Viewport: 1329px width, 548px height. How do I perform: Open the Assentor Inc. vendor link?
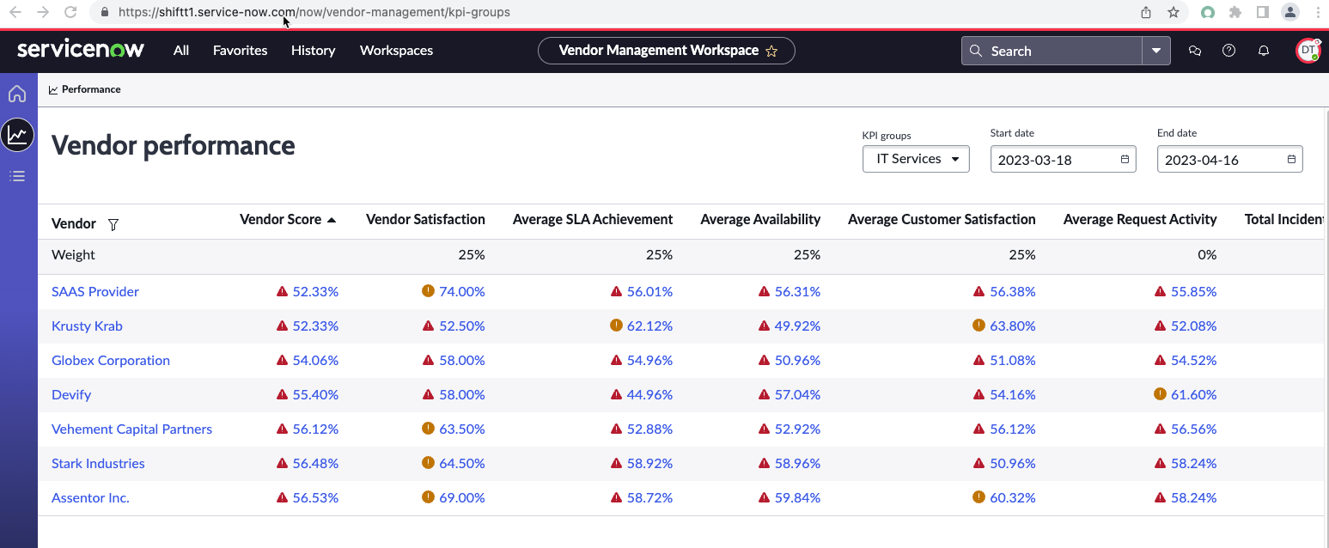click(x=90, y=498)
